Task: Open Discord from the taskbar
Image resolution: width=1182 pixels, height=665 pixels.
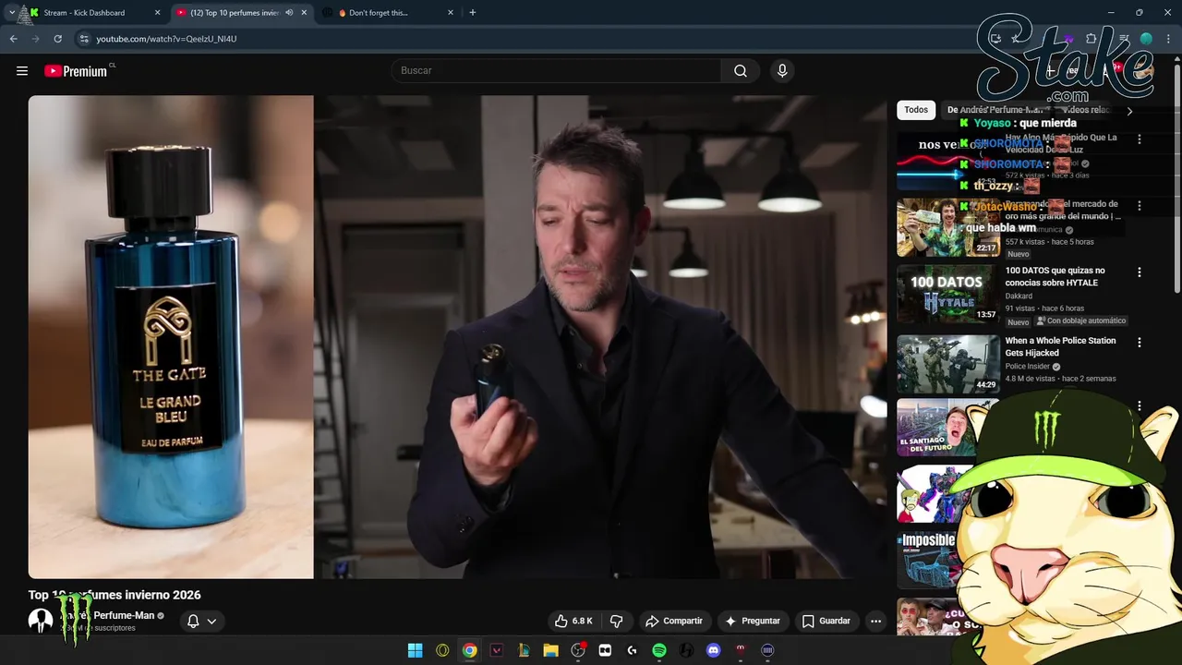Action: point(713,650)
